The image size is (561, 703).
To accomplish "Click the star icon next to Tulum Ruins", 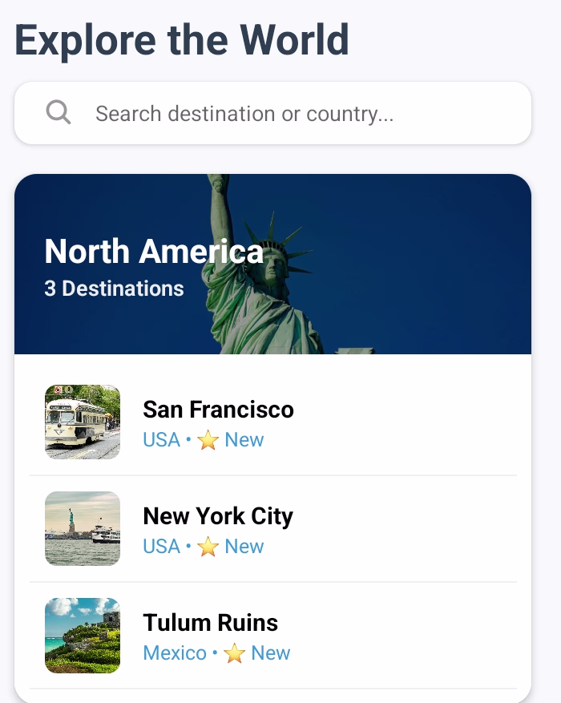I will click(x=235, y=652).
